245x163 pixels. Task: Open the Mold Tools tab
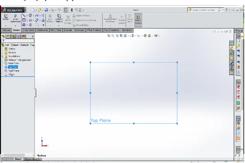[x=56, y=30]
